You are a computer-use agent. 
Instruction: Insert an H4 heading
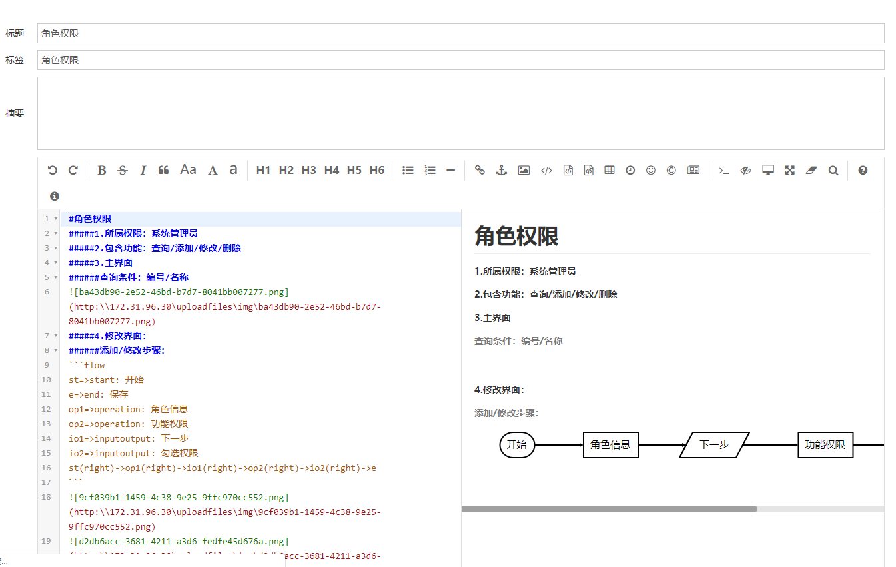(332, 171)
